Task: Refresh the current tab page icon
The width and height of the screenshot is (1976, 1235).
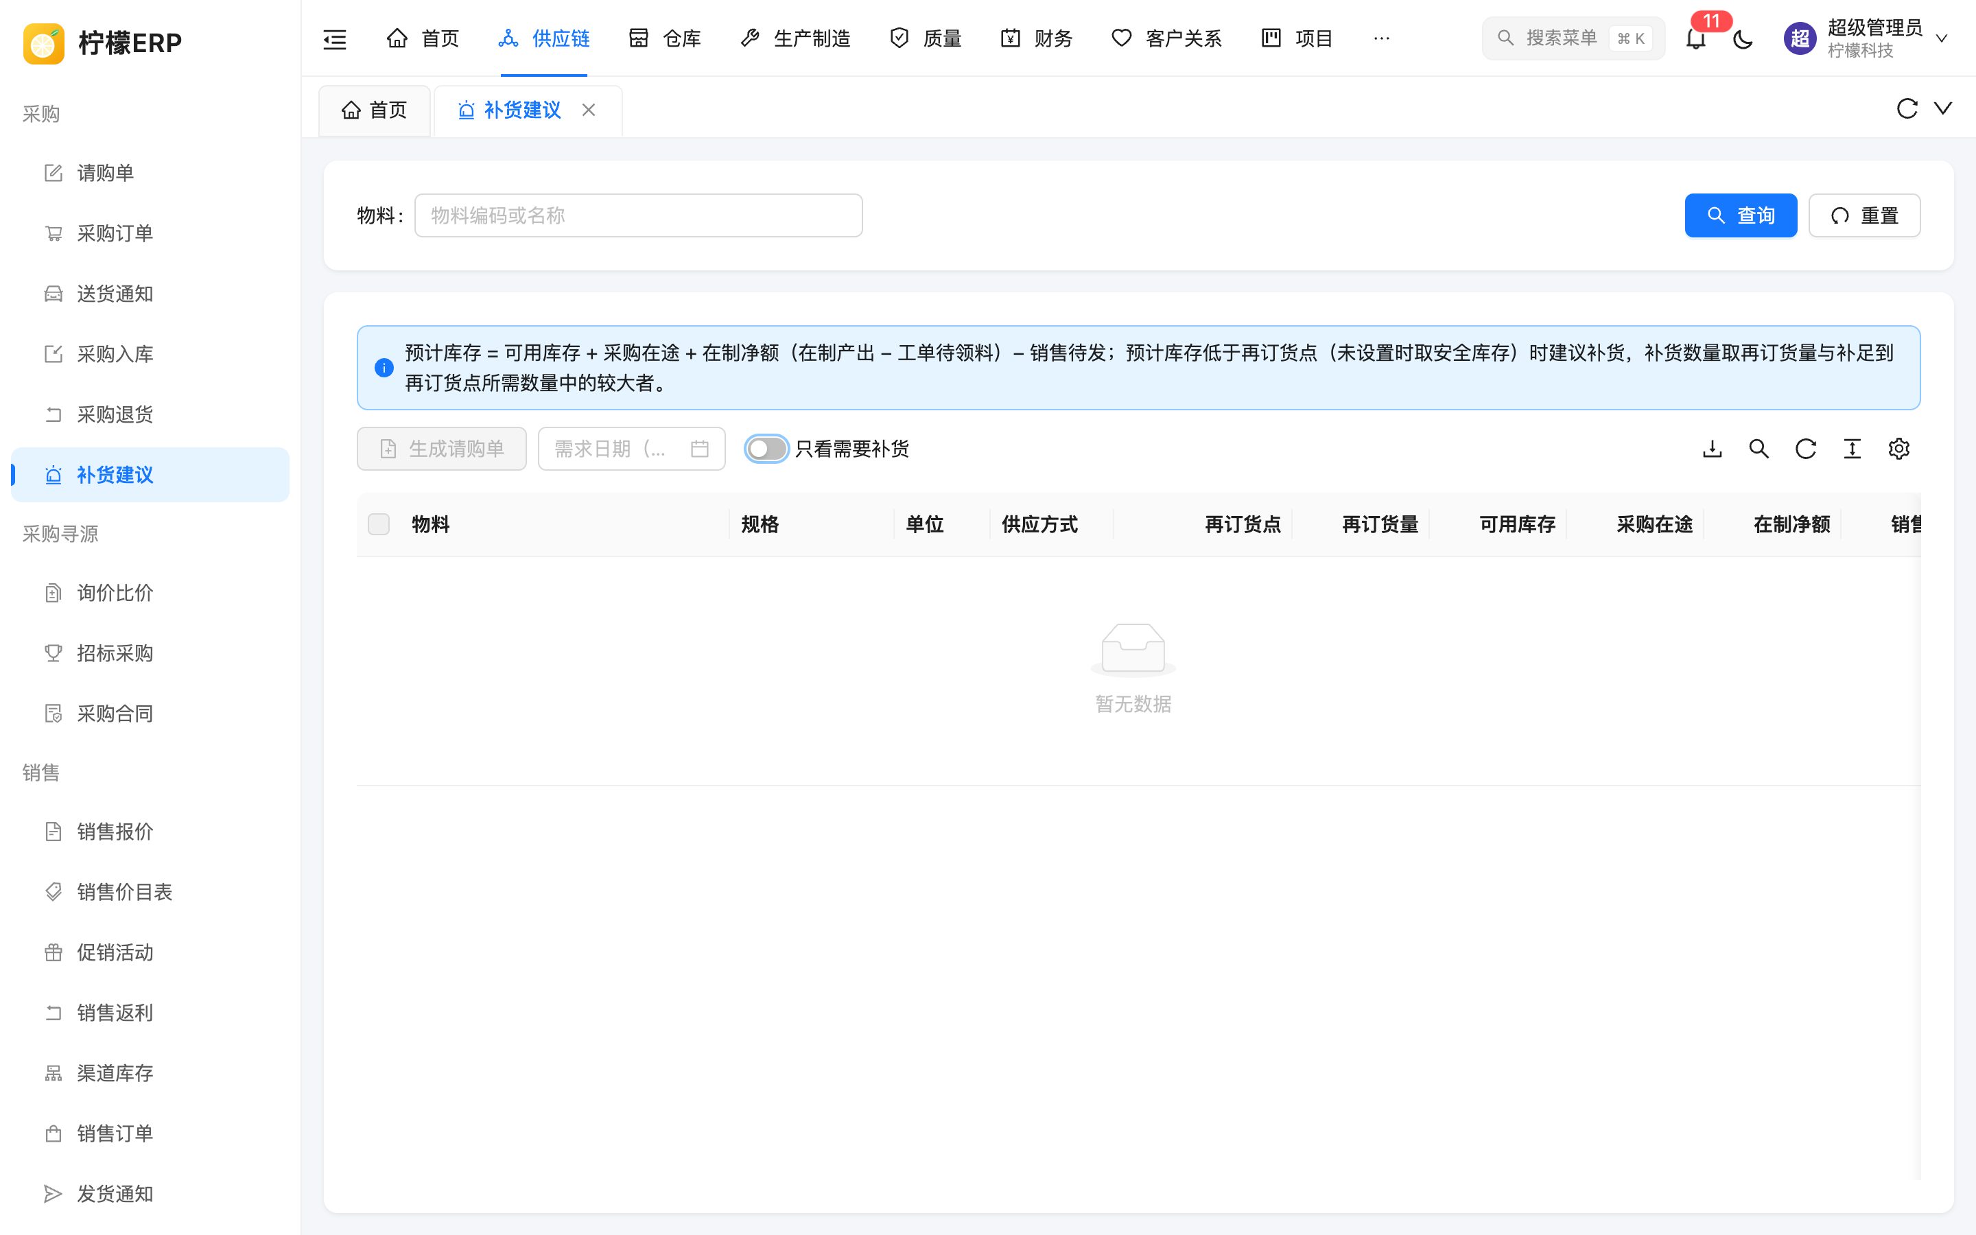Action: (1907, 108)
